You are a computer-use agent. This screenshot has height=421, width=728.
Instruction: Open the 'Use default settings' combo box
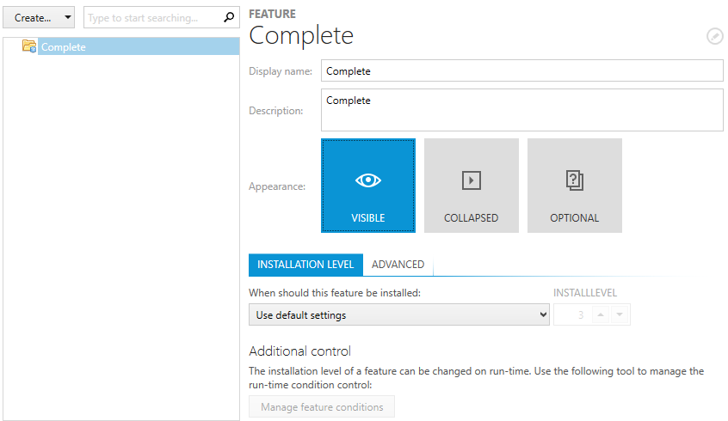(x=399, y=315)
